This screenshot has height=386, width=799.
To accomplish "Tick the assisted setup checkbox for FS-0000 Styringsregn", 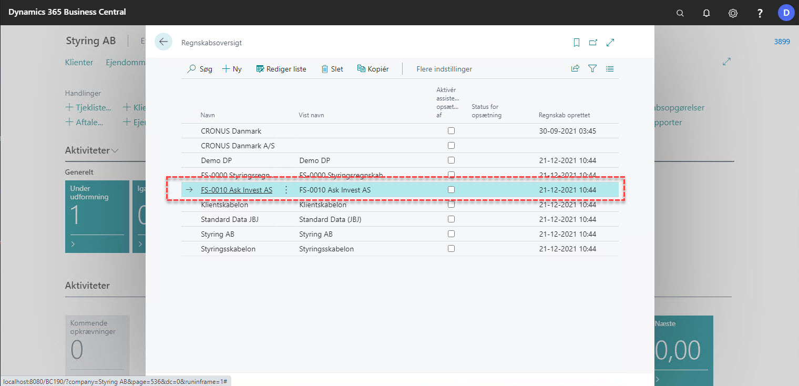I will pos(451,175).
